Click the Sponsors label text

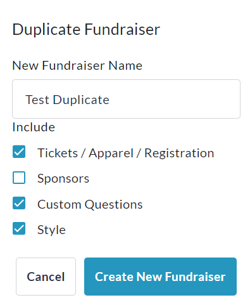(x=63, y=179)
